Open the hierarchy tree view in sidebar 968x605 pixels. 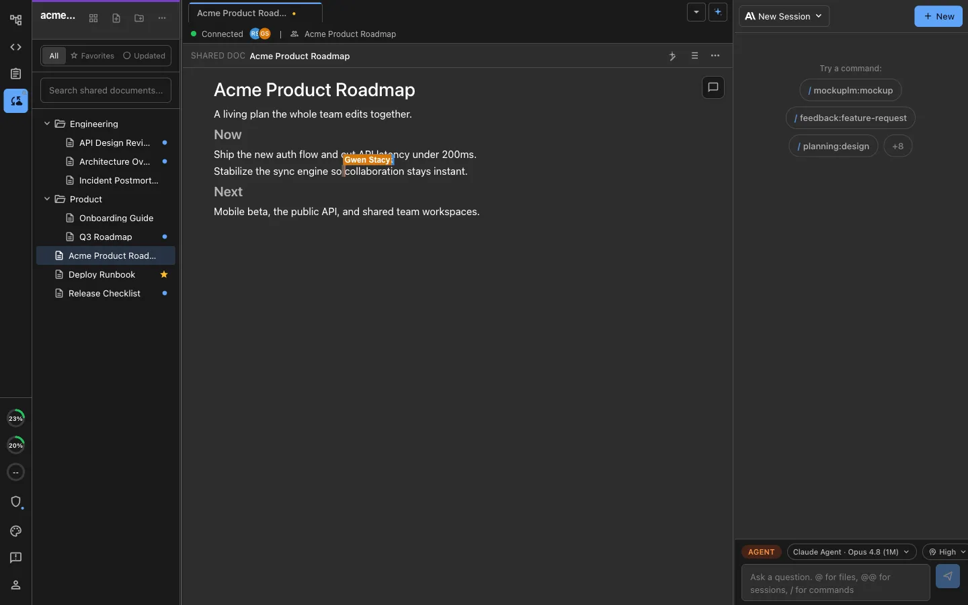coord(15,20)
